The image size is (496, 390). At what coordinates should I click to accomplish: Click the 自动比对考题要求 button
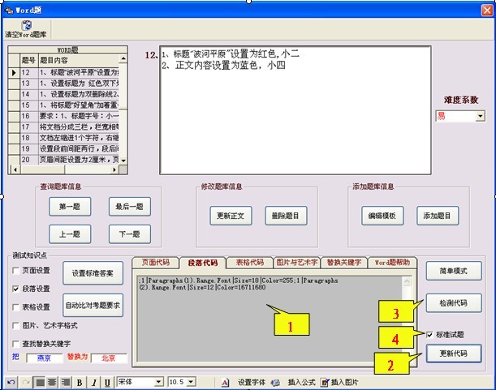coord(93,306)
